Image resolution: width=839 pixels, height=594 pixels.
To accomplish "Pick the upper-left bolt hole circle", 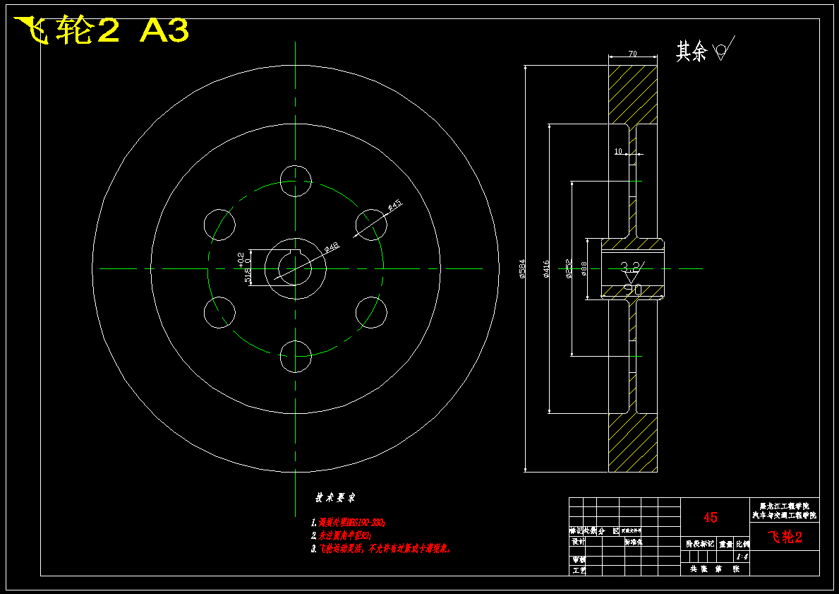I will tap(219, 225).
